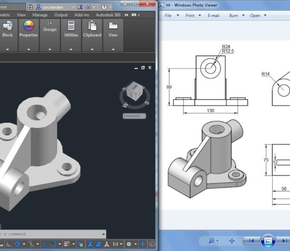The height and width of the screenshot is (251, 290).
Task: Expand the Clipboard panel dropdown arrow
Action: click(92, 49)
